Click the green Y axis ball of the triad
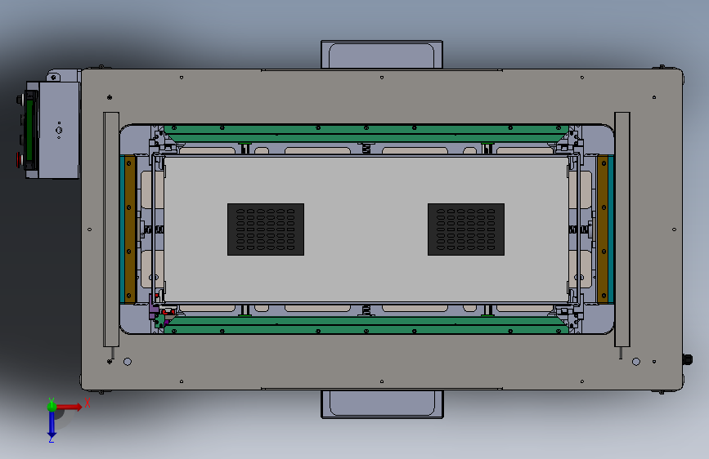The height and width of the screenshot is (459, 709). [52, 406]
